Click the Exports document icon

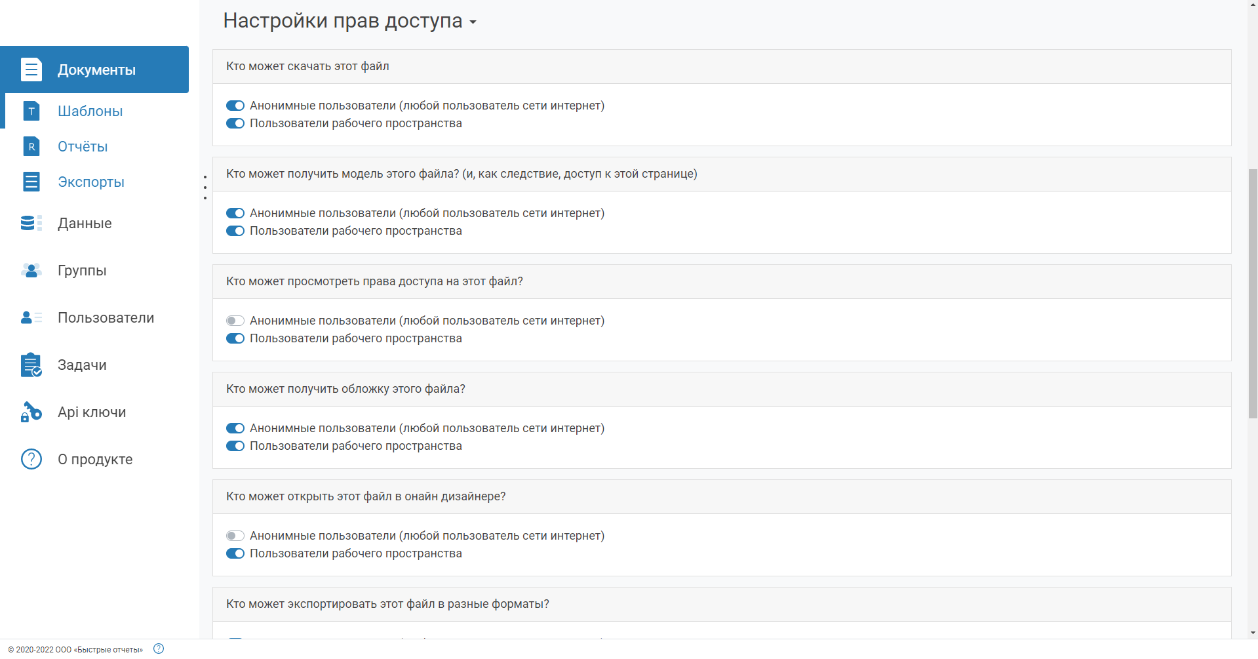pyautogui.click(x=31, y=182)
